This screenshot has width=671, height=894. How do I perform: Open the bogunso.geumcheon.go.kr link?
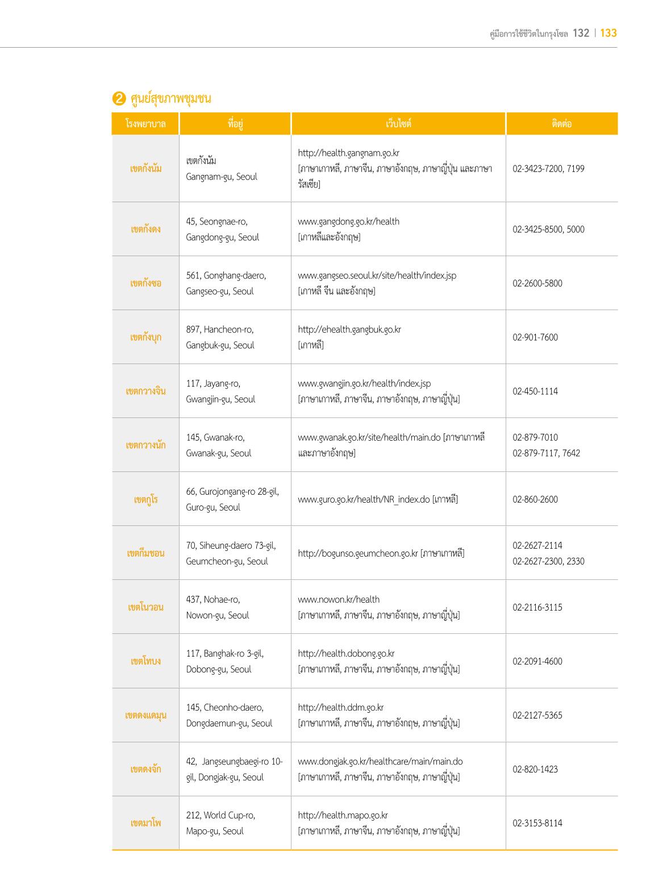[x=358, y=553]
